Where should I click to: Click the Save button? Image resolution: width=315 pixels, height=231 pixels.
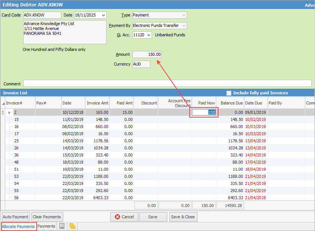coord(153,217)
